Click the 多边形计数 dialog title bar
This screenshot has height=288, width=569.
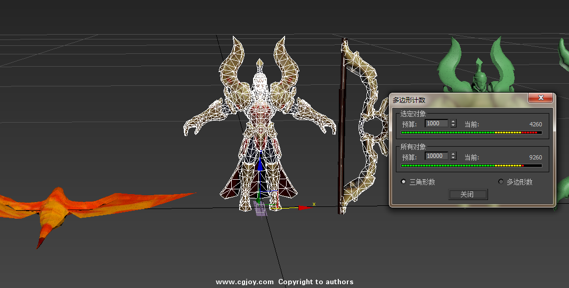pyautogui.click(x=458, y=99)
